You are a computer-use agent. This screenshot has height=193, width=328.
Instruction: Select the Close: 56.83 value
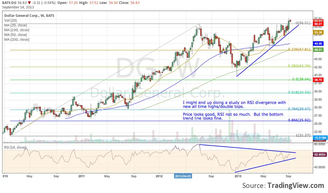[129, 3]
